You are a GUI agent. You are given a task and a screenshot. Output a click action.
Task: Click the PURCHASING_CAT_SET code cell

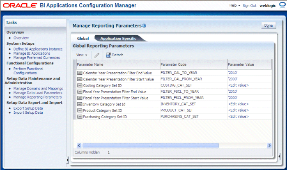click(x=194, y=116)
